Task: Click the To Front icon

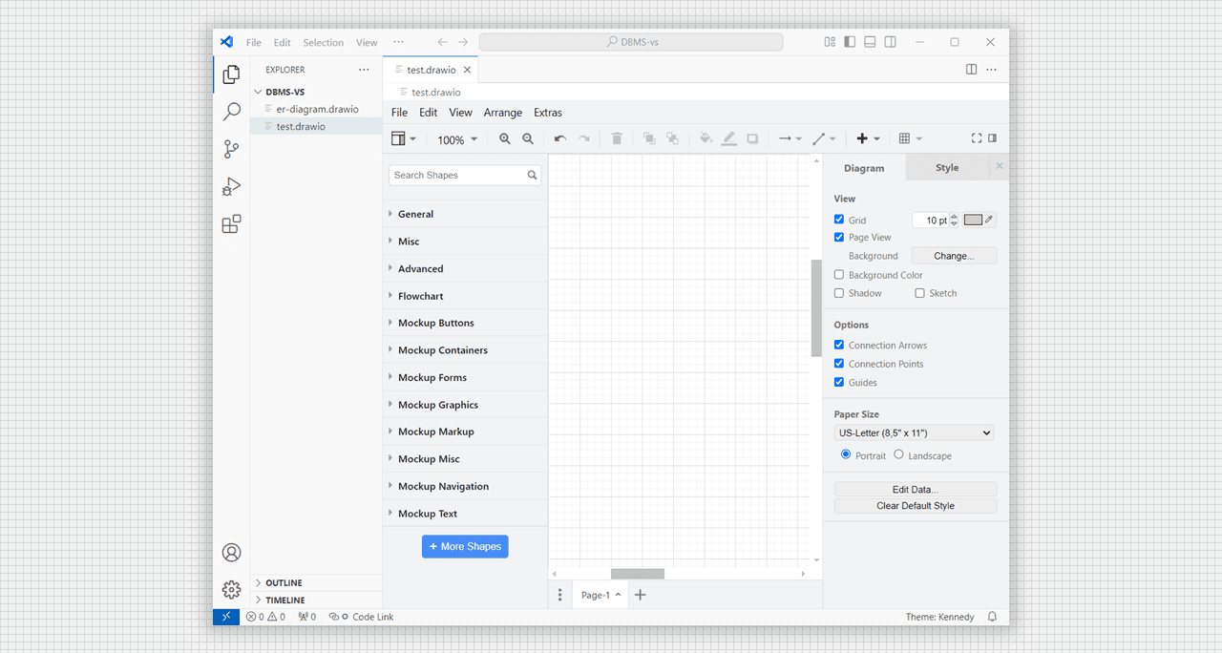Action: click(649, 139)
